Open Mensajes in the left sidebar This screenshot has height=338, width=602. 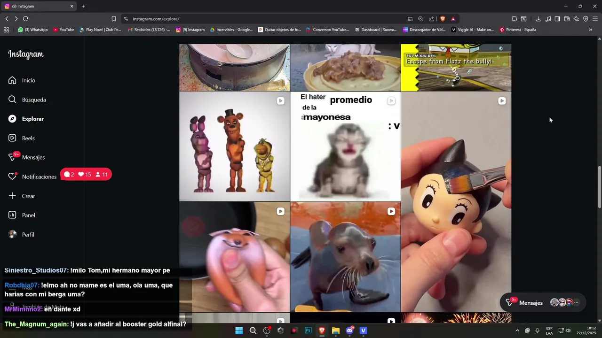coord(27,157)
